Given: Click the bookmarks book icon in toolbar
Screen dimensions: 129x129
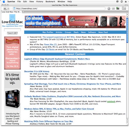Looking at the screenshot, I should (x=113, y=8).
